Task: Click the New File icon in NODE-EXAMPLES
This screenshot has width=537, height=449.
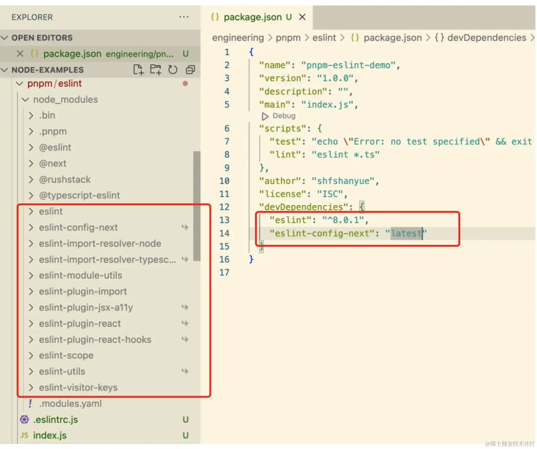Action: pyautogui.click(x=138, y=70)
